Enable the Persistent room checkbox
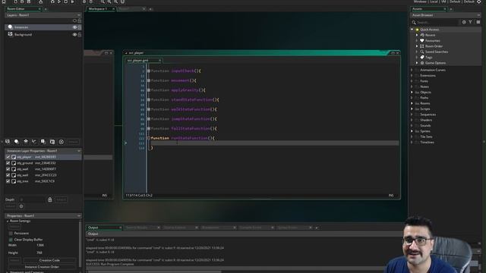The height and width of the screenshot is (273, 486). pos(11,234)
